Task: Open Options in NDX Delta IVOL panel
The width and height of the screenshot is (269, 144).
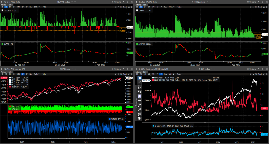Action: click(x=251, y=69)
